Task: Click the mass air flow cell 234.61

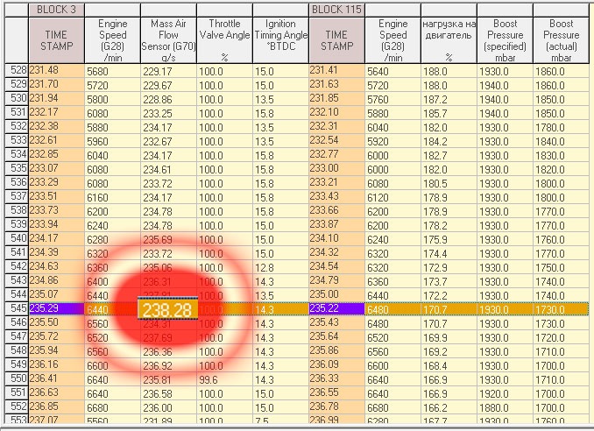Action: tap(168, 169)
